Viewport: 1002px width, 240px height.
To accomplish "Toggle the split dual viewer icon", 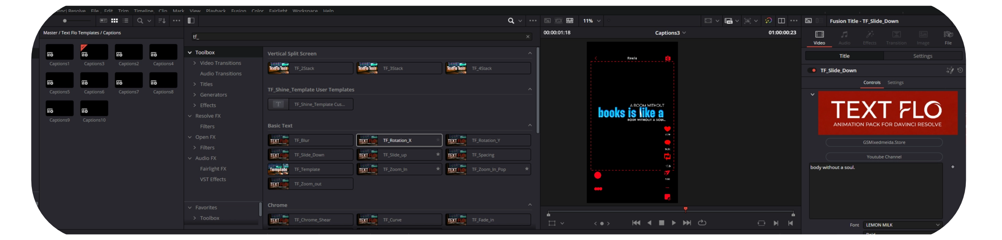I will pyautogui.click(x=782, y=21).
